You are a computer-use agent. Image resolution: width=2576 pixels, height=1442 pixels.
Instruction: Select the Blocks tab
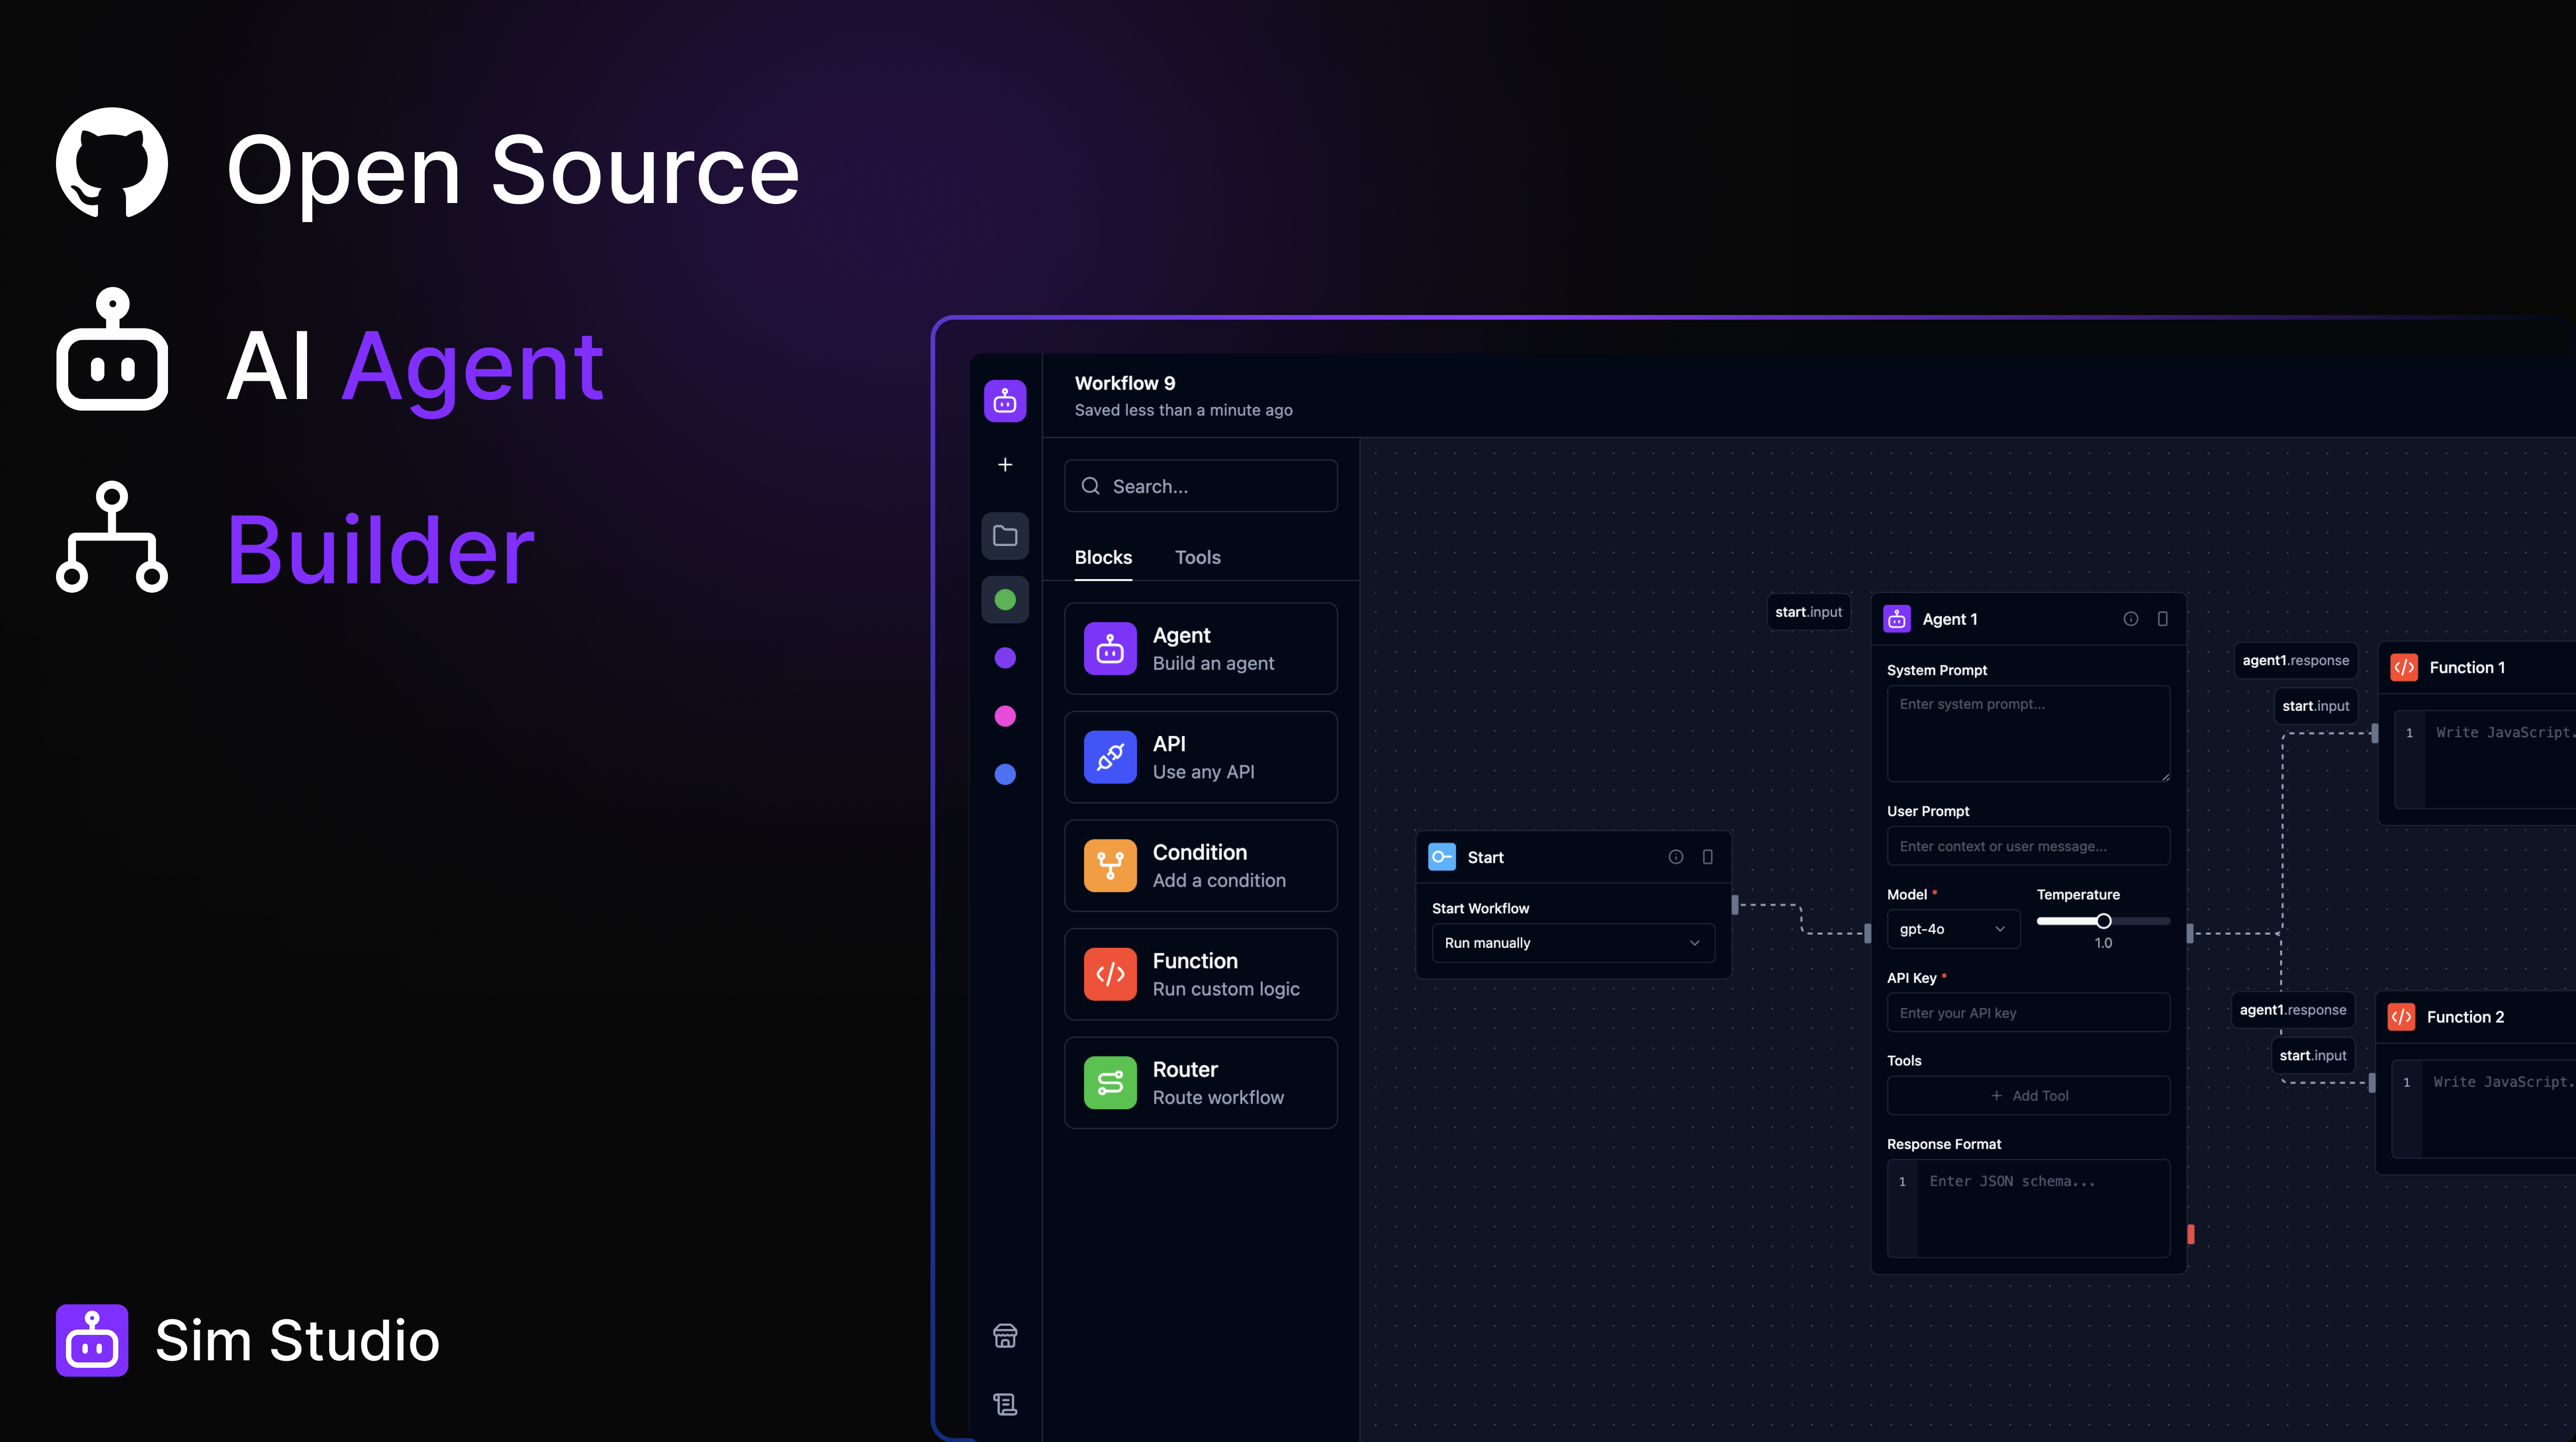click(1103, 557)
